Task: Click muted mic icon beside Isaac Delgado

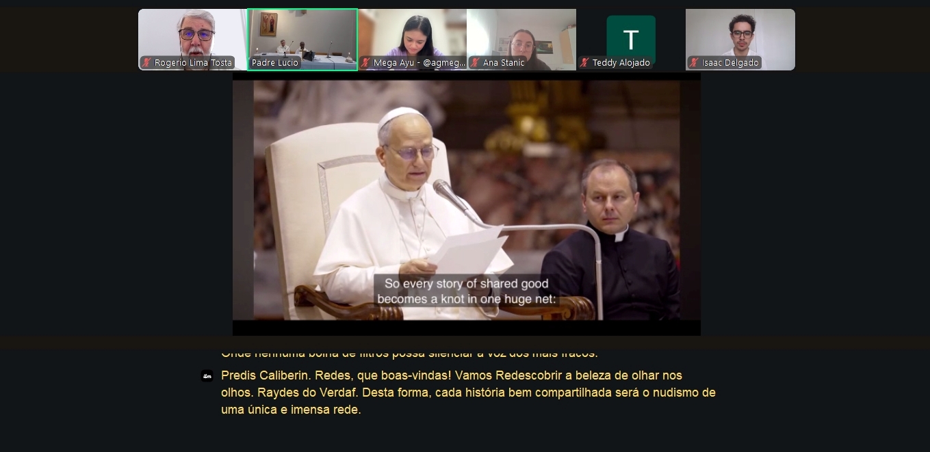Action: pos(694,63)
